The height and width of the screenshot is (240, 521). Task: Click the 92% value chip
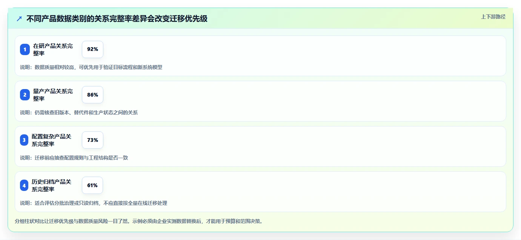pos(92,49)
